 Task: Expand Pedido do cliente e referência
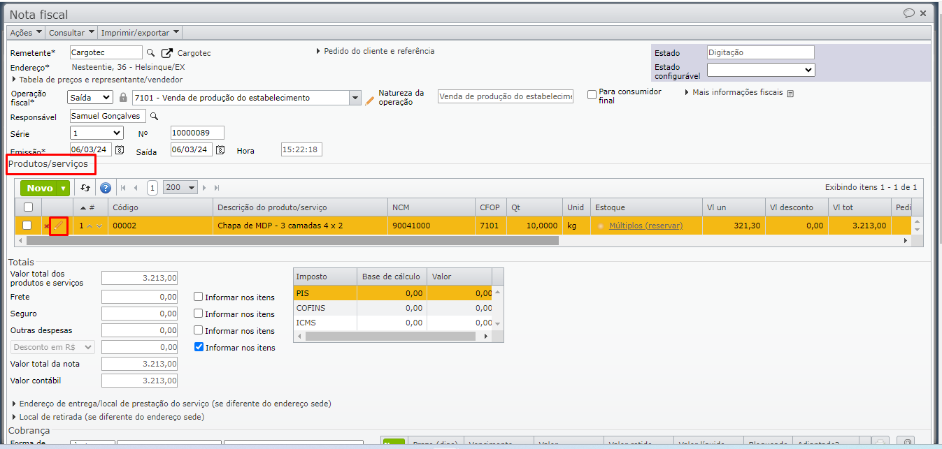pyautogui.click(x=376, y=51)
